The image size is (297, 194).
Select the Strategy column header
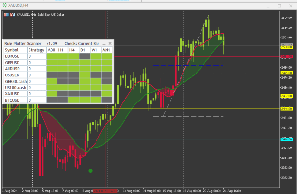[37, 50]
